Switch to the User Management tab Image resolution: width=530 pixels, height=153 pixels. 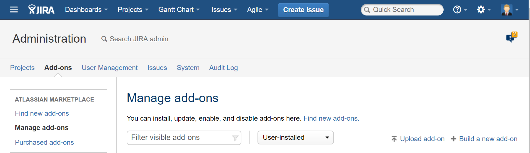[109, 68]
